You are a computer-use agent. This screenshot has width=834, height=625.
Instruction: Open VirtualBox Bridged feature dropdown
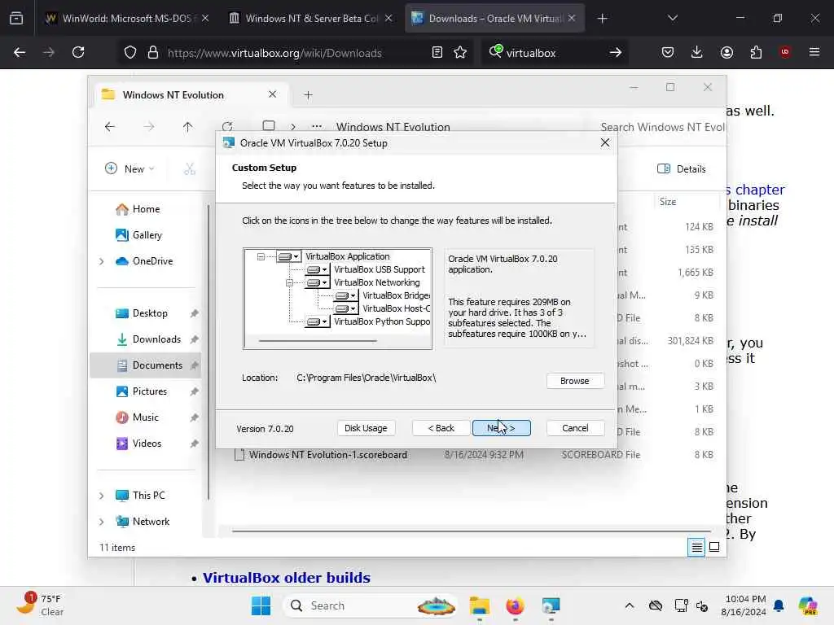(345, 295)
